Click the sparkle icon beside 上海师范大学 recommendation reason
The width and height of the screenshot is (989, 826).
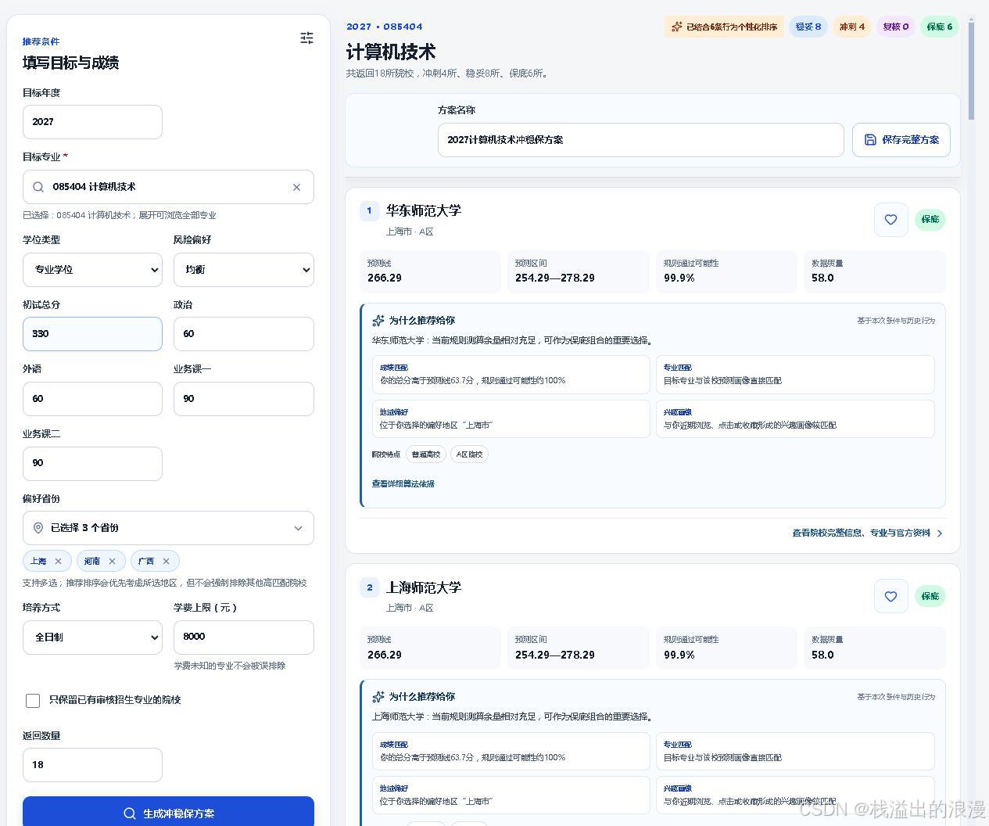point(378,696)
